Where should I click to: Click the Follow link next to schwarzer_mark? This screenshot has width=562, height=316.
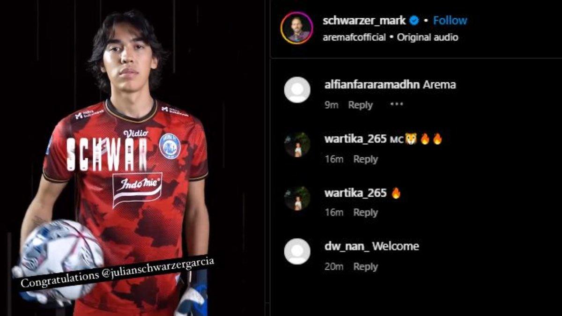tap(450, 21)
